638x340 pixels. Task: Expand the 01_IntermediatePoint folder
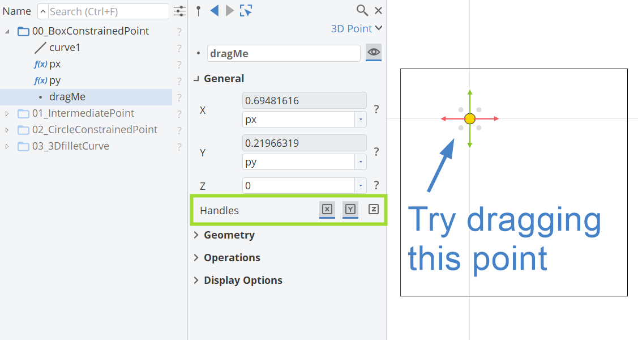click(x=7, y=113)
